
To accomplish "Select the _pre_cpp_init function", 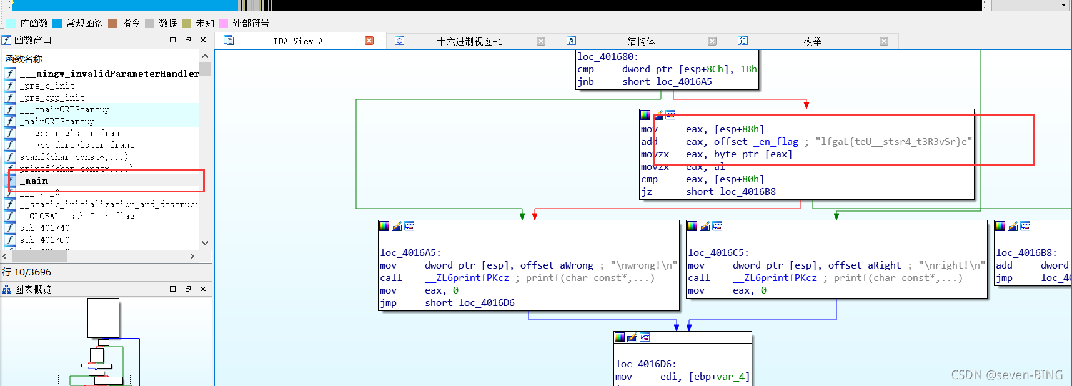I will 102,97.
